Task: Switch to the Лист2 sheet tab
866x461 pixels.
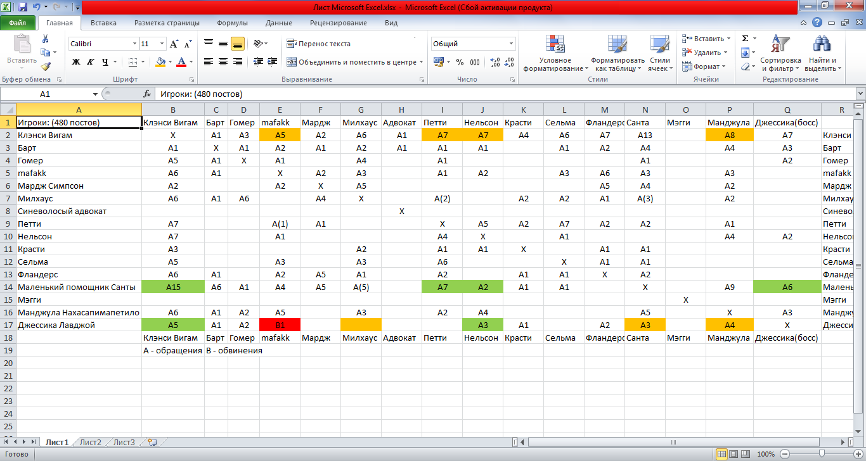Action: click(91, 442)
